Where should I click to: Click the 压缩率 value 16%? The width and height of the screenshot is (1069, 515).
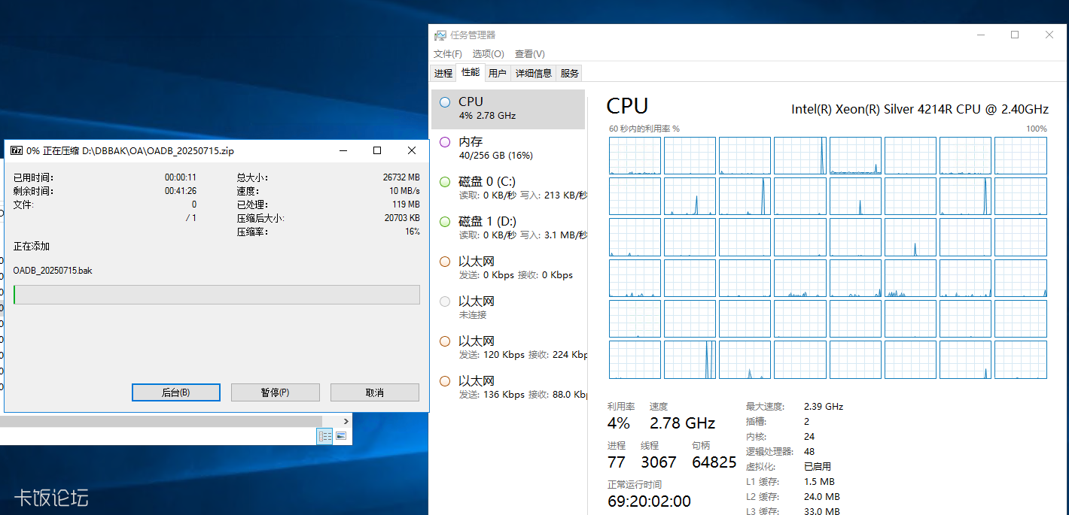pos(413,232)
